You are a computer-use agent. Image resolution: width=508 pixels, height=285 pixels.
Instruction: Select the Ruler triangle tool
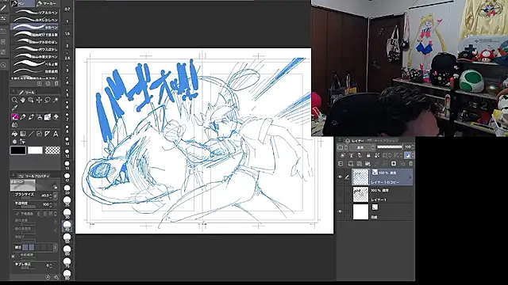coord(48,134)
